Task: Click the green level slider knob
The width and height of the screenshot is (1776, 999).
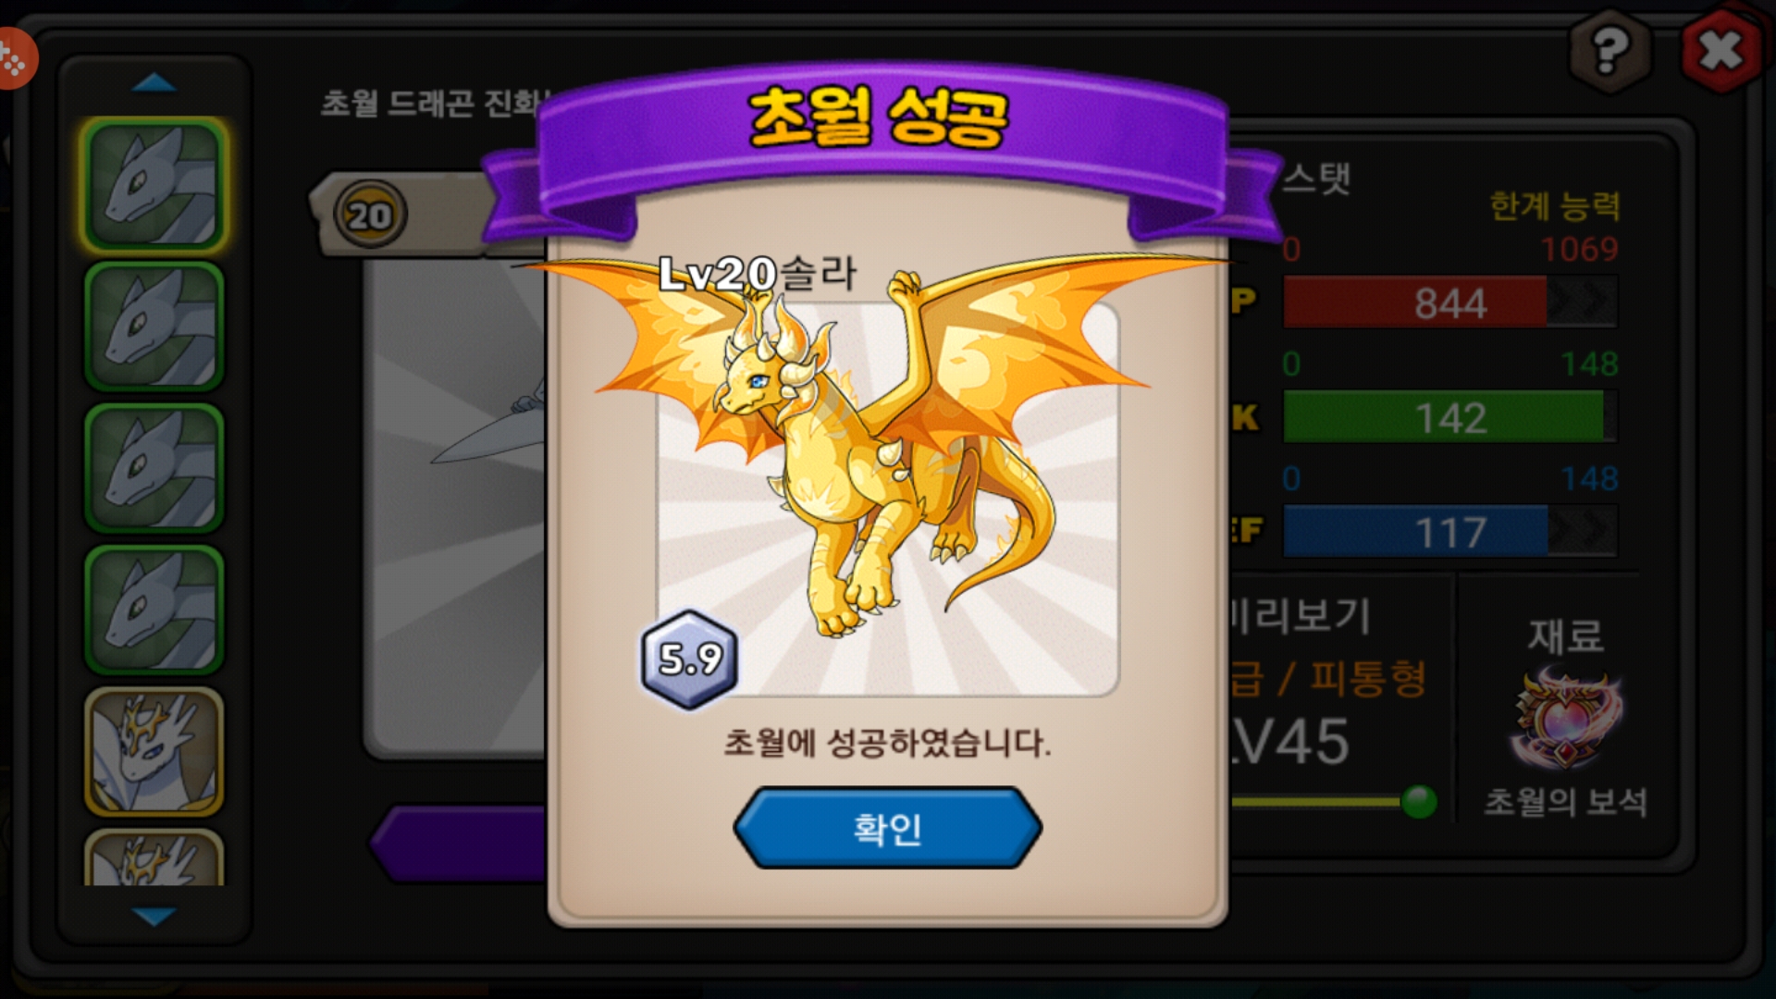Action: (1419, 801)
